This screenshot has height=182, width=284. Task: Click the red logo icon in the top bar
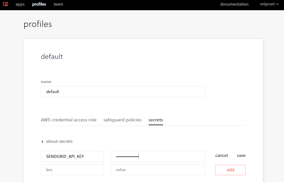5,4
